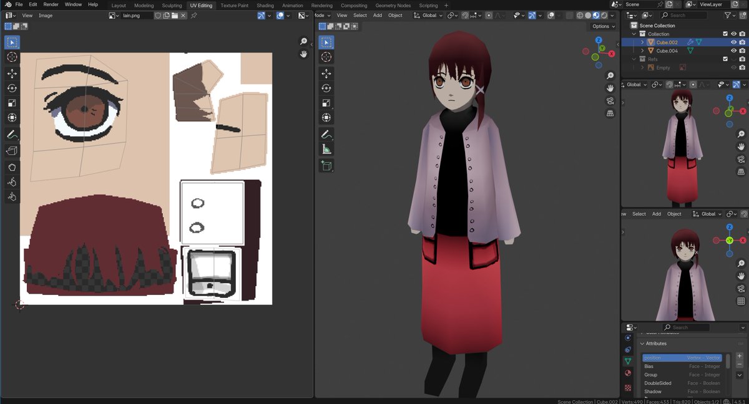Select the position attribute row
The height and width of the screenshot is (404, 749).
pyautogui.click(x=683, y=358)
